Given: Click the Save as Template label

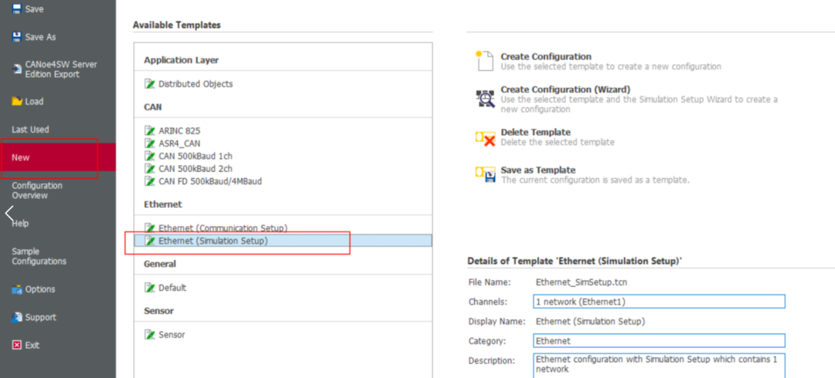Looking at the screenshot, I should tap(538, 170).
